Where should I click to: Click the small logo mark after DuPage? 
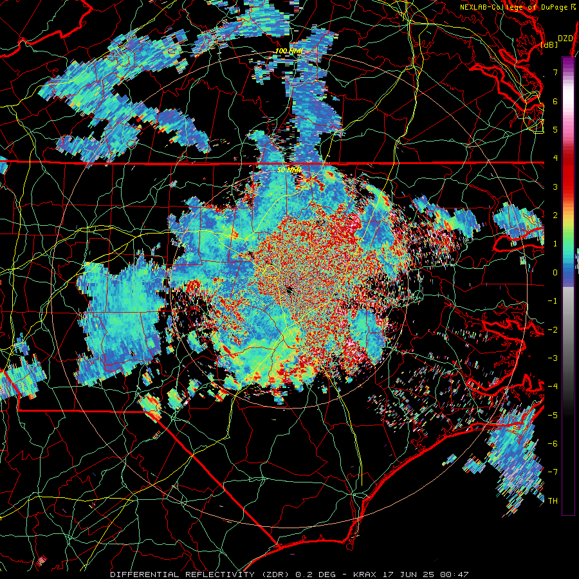pos(573,6)
